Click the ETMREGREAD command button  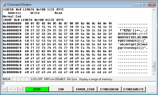pyautogui.click(x=109, y=89)
